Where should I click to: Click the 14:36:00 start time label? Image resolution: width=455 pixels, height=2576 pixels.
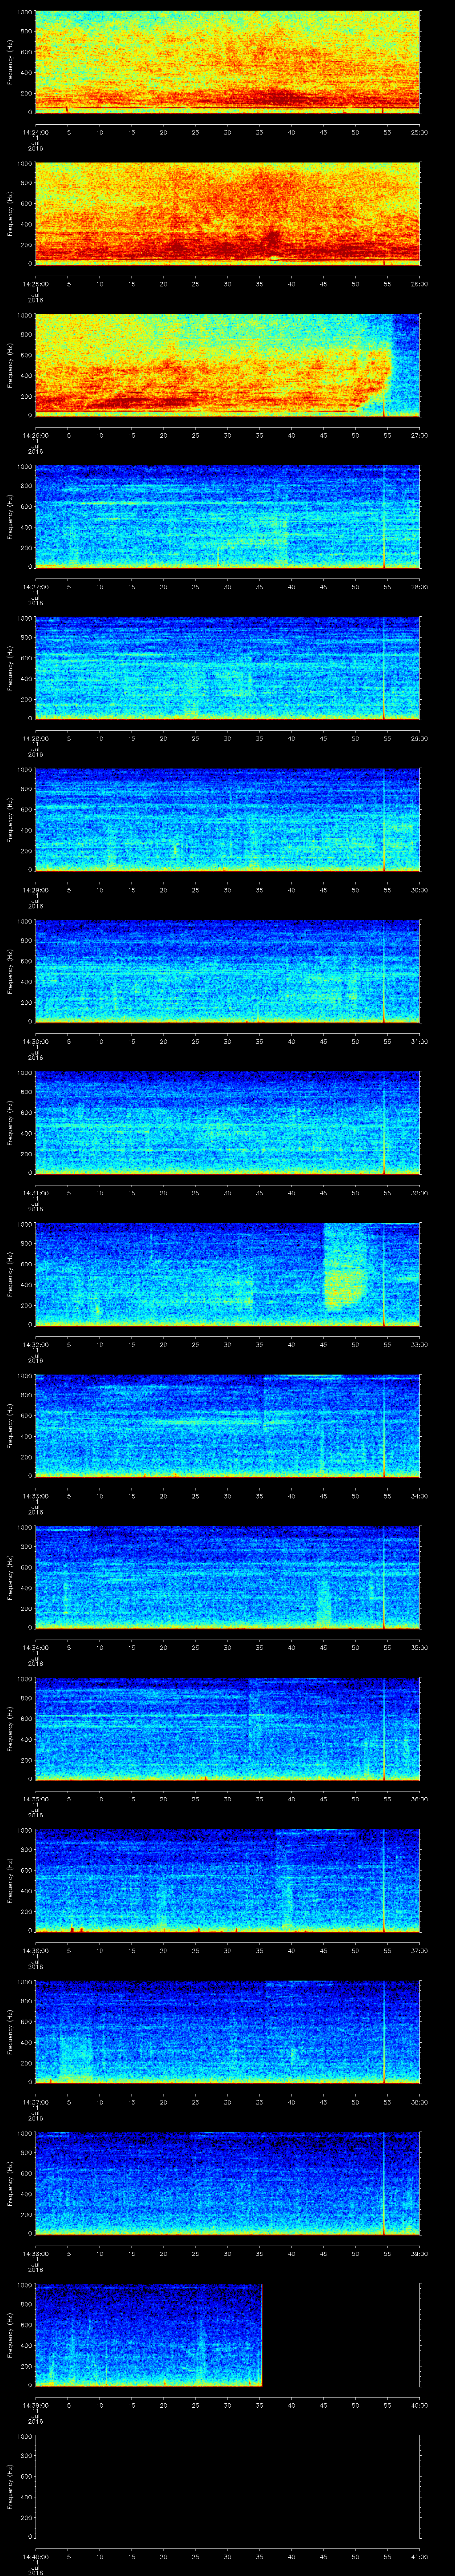point(35,1950)
